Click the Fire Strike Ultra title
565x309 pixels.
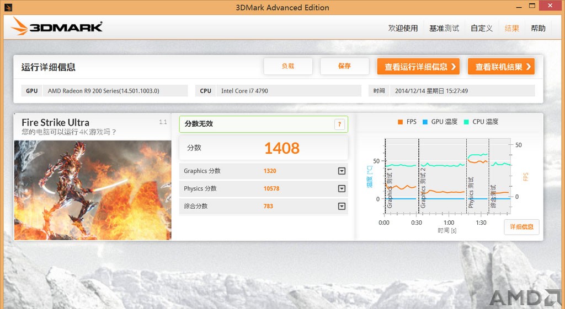pos(56,122)
